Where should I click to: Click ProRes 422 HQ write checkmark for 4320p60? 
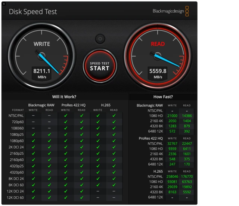pos(66,172)
